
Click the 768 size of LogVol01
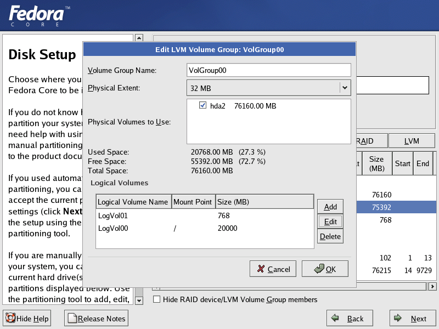[224, 215]
